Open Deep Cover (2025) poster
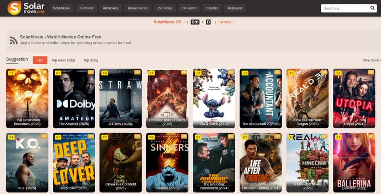Image resolution: width=381 pixels, height=194 pixels. 74,163
